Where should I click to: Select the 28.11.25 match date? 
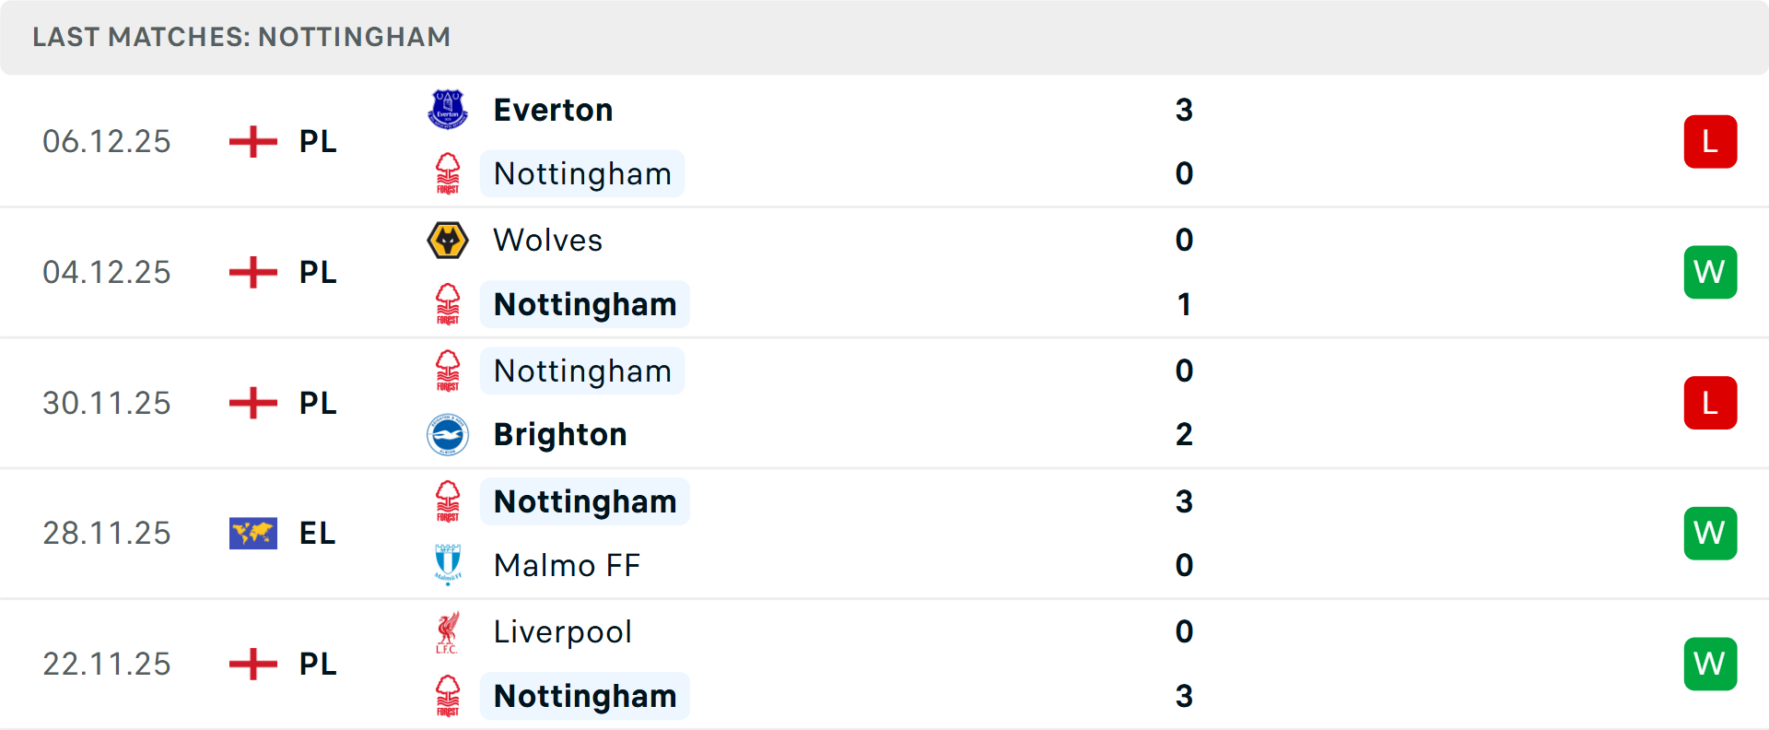point(107,533)
